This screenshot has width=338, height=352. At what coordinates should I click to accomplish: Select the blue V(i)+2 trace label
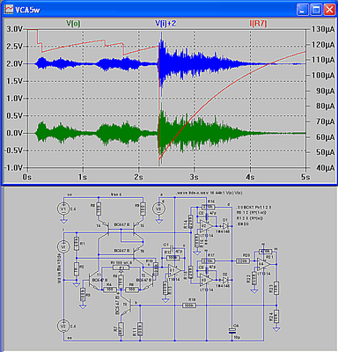(x=165, y=24)
